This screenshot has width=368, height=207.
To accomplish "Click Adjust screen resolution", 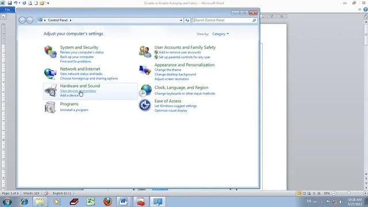I will pyautogui.click(x=171, y=79).
